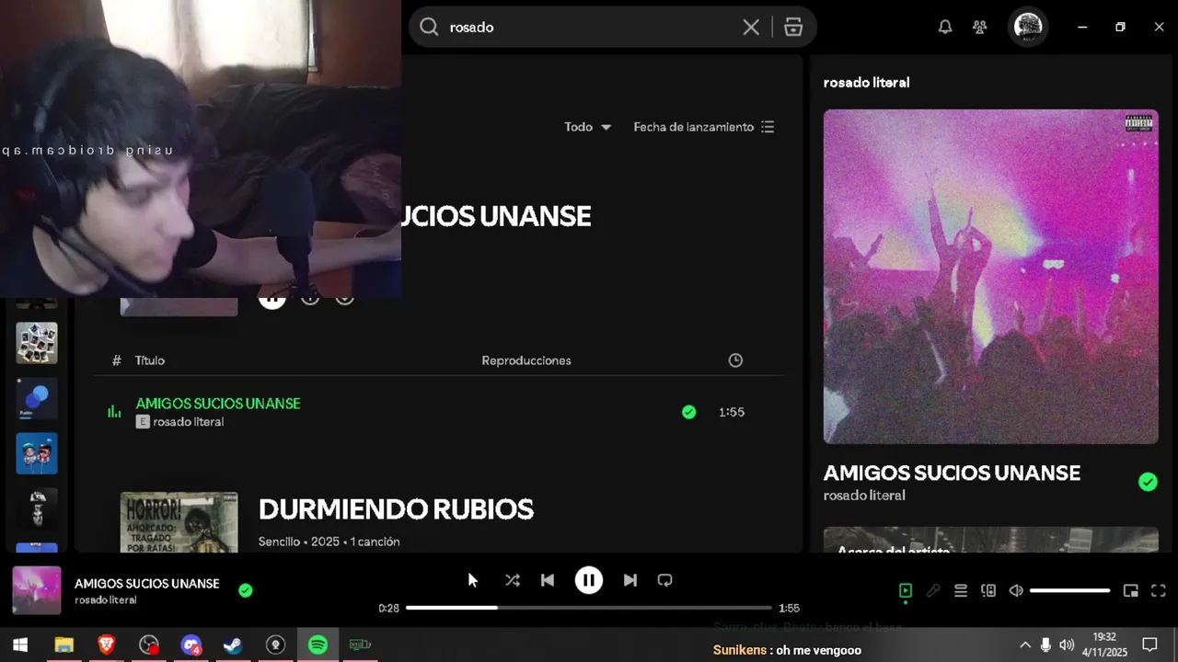Click the now-playing bar album thumbnail
Image resolution: width=1178 pixels, height=662 pixels.
pyautogui.click(x=37, y=590)
